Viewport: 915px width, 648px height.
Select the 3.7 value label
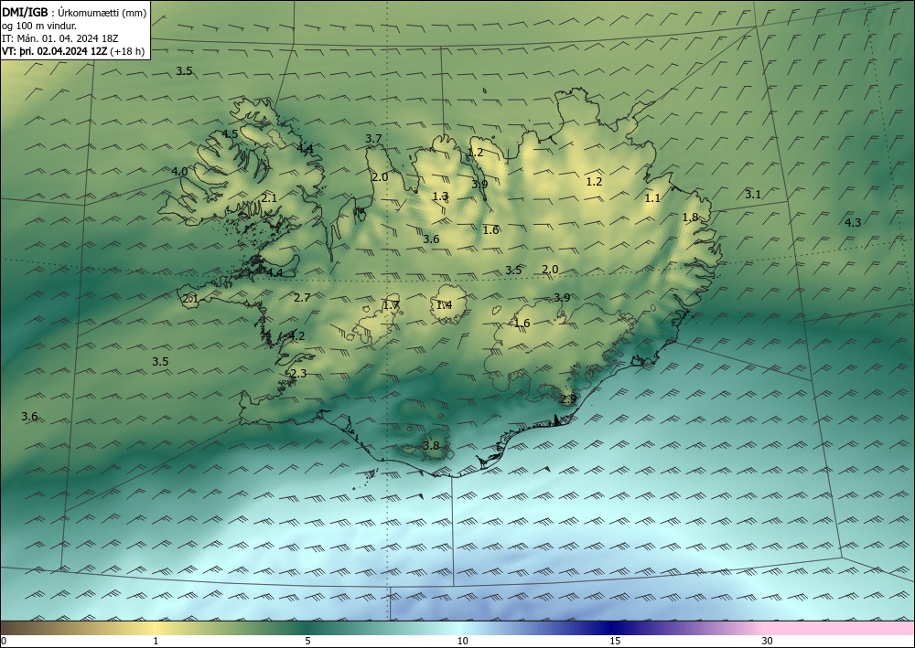coord(373,139)
